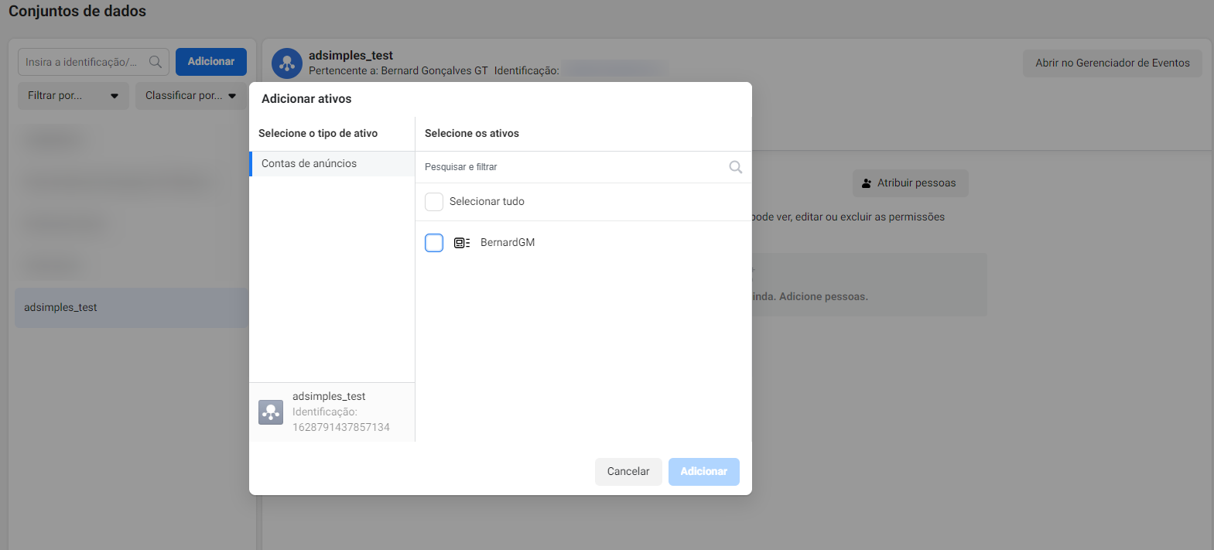Click the adsimples_test avatar icon in header

pyautogui.click(x=287, y=63)
